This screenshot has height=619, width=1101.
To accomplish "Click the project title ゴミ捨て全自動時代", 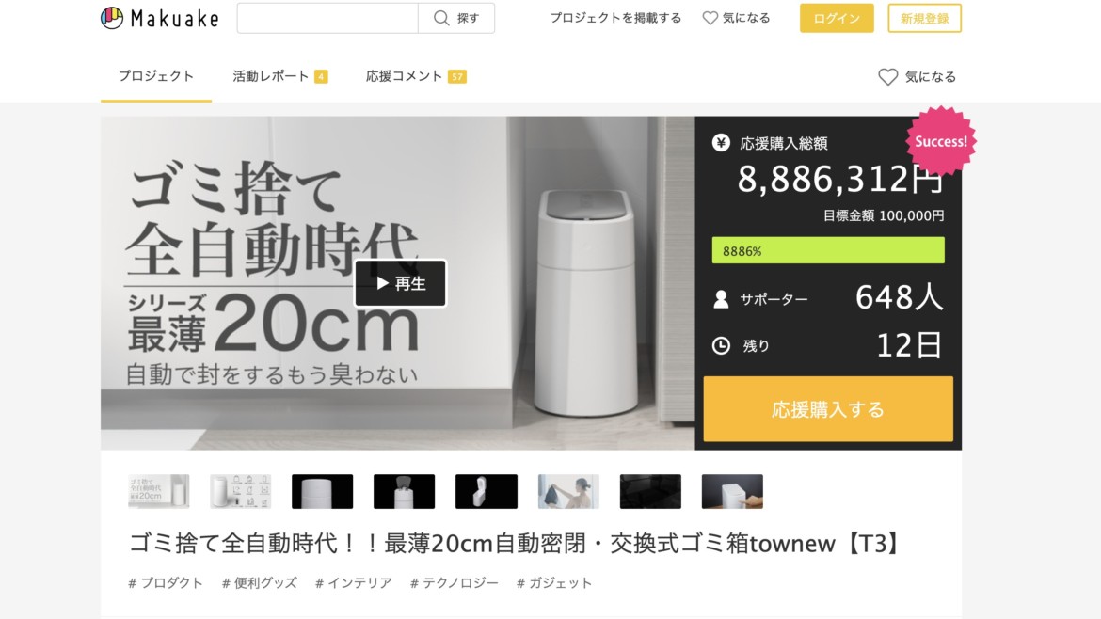I will click(x=516, y=543).
